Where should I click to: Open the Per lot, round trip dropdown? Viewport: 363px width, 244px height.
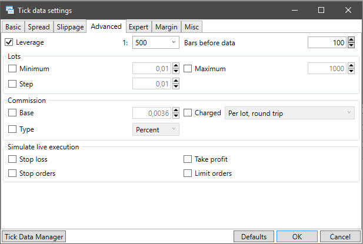click(x=289, y=113)
